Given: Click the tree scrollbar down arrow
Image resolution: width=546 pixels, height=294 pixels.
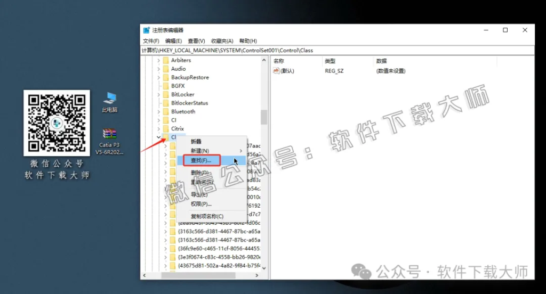Looking at the screenshot, I should 264,268.
